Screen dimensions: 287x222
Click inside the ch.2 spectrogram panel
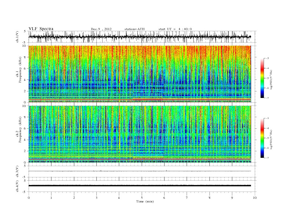pos(140,134)
